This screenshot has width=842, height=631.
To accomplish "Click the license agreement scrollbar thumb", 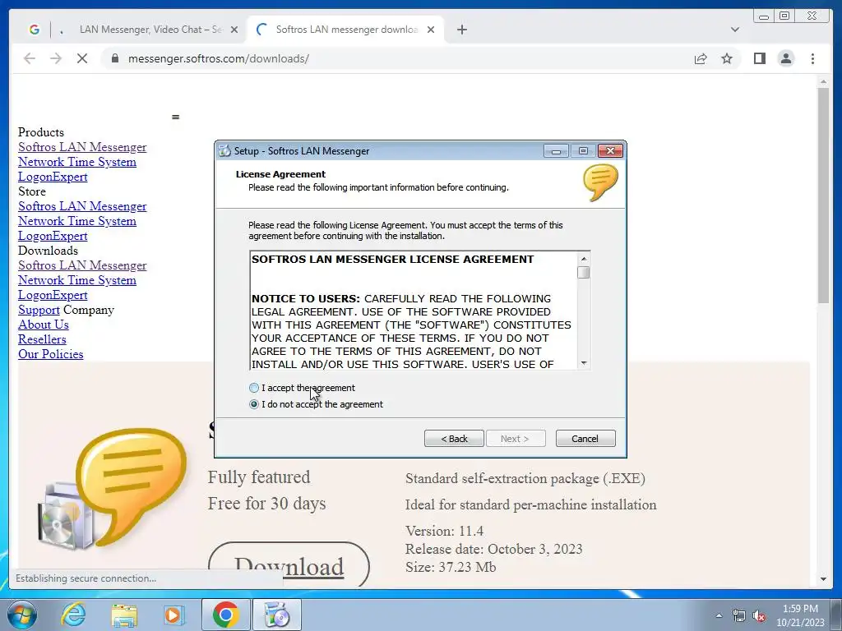I will (x=584, y=273).
